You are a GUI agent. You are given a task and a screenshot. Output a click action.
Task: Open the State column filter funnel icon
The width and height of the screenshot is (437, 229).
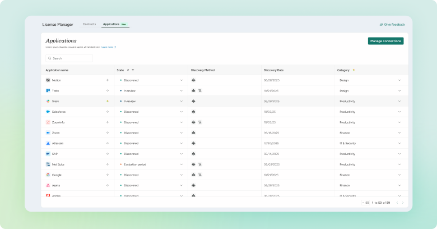[133, 70]
